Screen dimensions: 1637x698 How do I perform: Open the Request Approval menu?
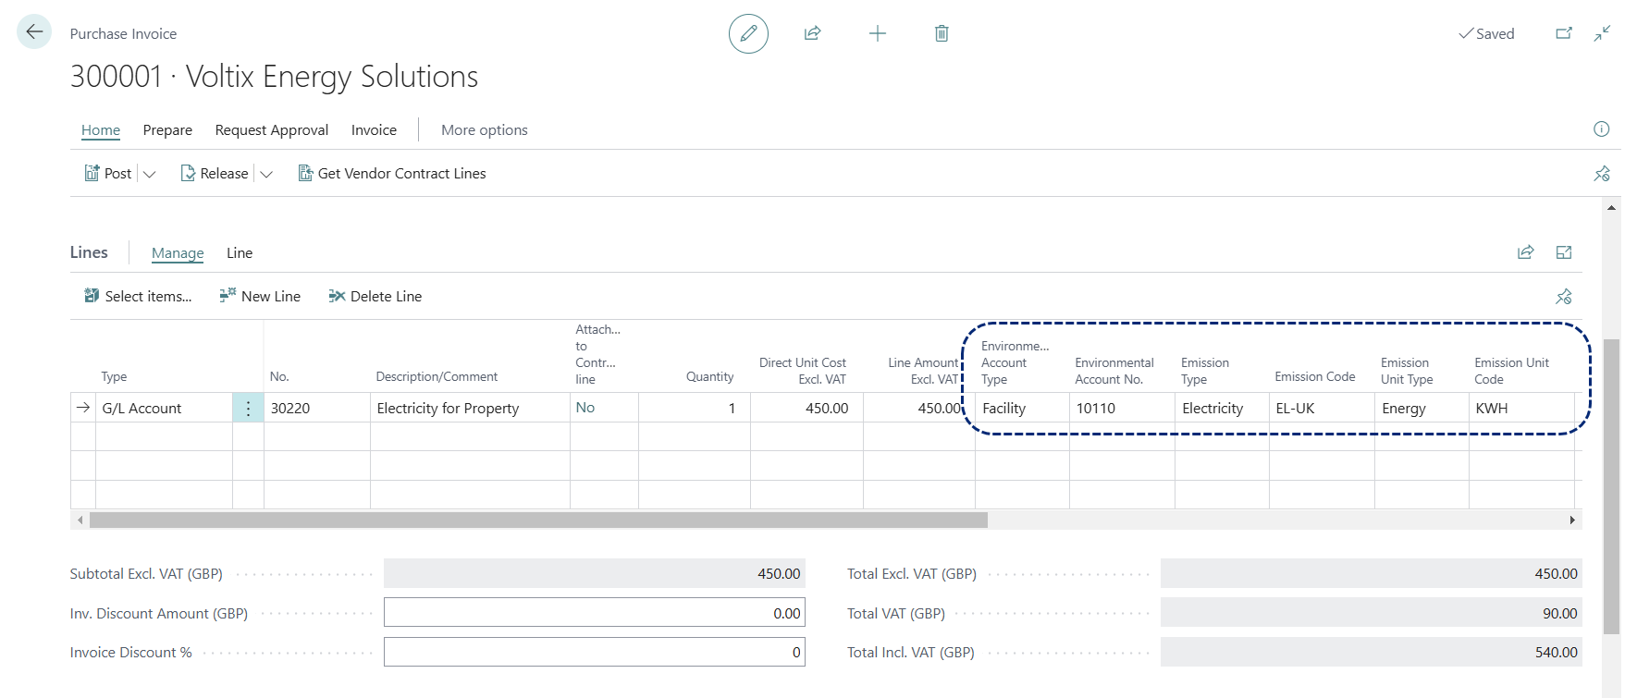click(x=272, y=130)
